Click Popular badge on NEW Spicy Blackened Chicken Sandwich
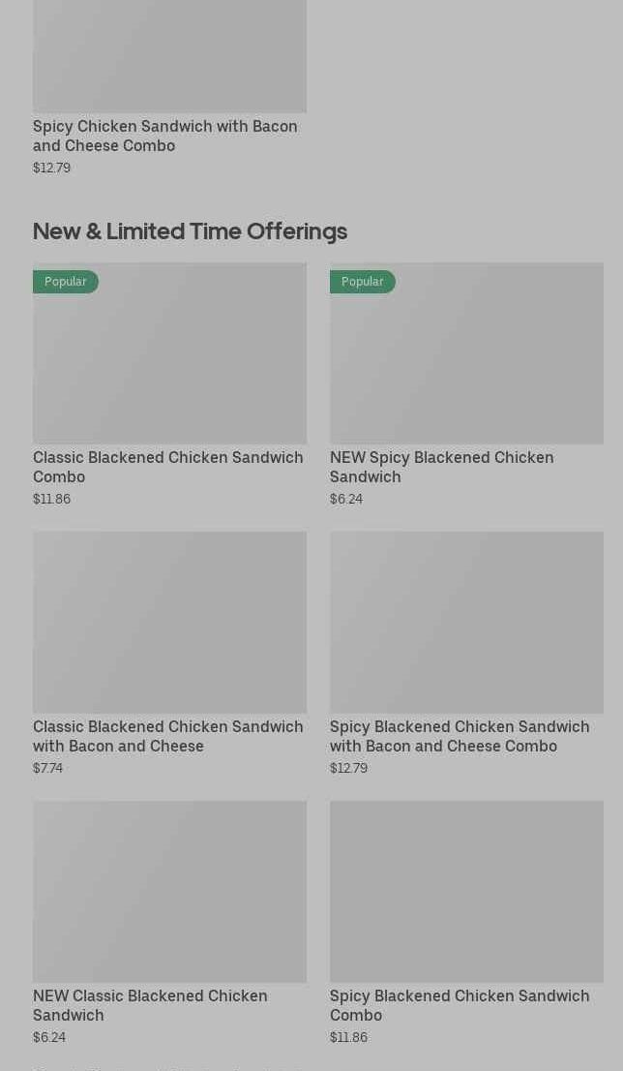Screen dimensions: 623x1071 pyautogui.click(x=363, y=282)
